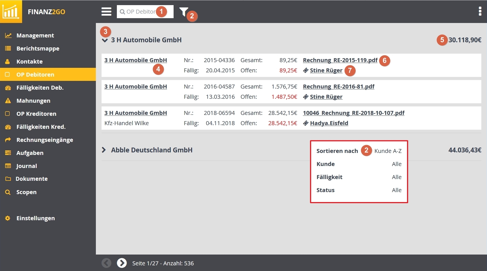Open Rechnung_RE-2016-81.pdf link
Screen dimensions: 487x271
coord(339,87)
